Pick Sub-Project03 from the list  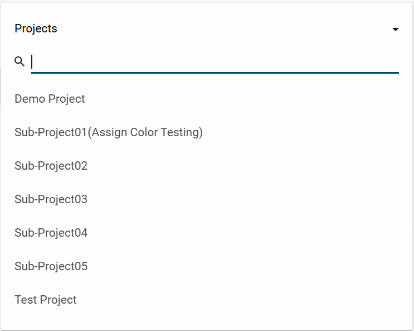pyautogui.click(x=51, y=199)
